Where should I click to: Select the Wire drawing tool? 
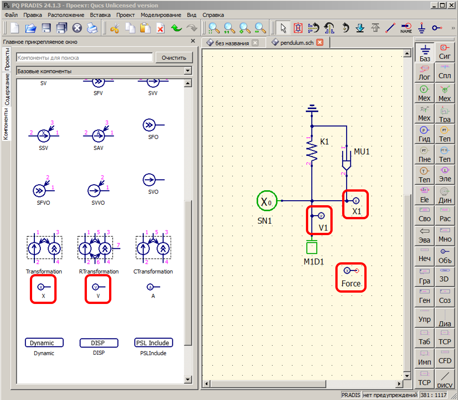[x=390, y=28]
